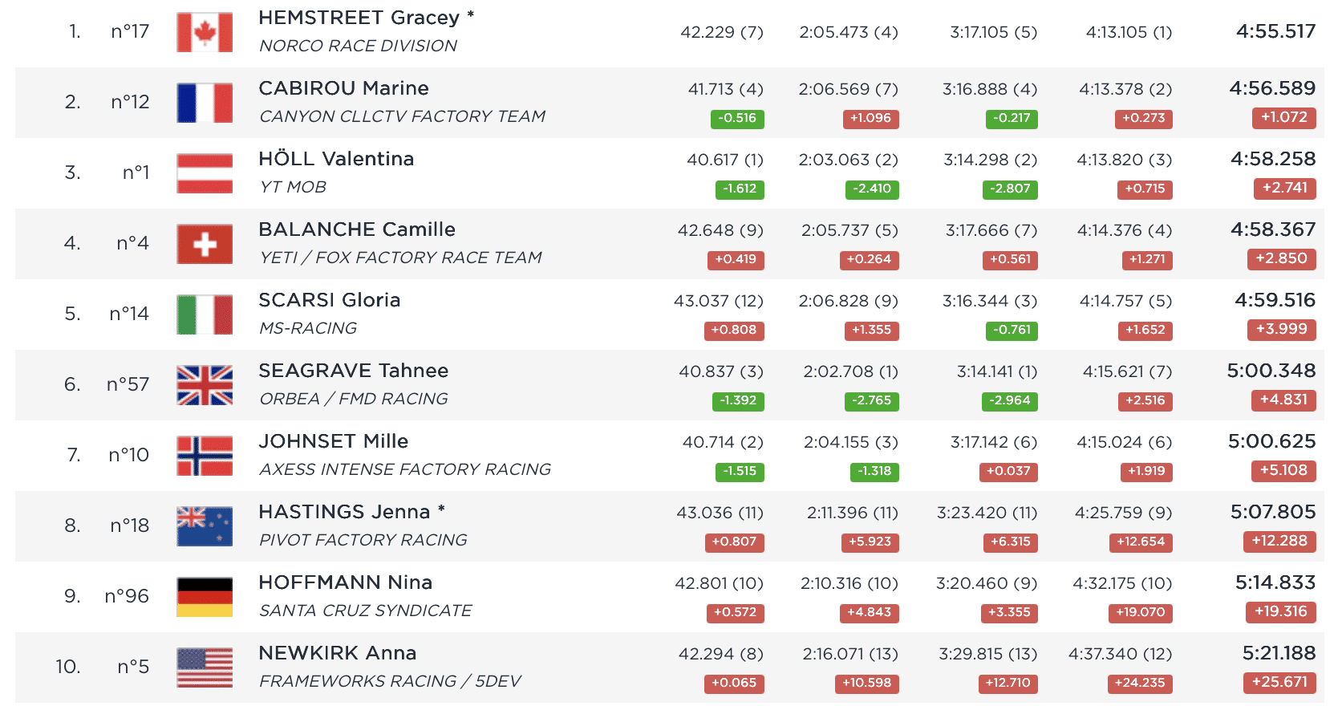The image size is (1338, 706).
Task: Open rider HEMSTREET Gracey's profile
Action: tap(359, 18)
